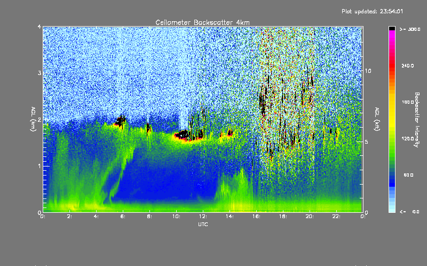This screenshot has height=266, width=427.
Task: Click the '12:' tick on UTC axis
Action: (203, 217)
